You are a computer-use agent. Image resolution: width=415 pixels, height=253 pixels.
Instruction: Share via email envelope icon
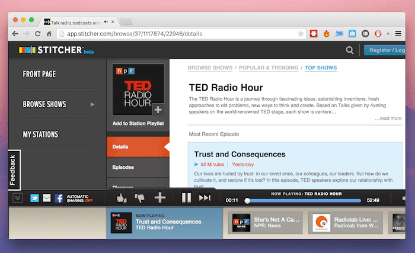point(47,198)
